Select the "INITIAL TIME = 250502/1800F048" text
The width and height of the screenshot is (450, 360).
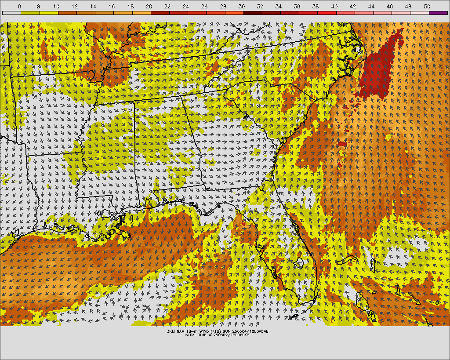[x=217, y=335]
